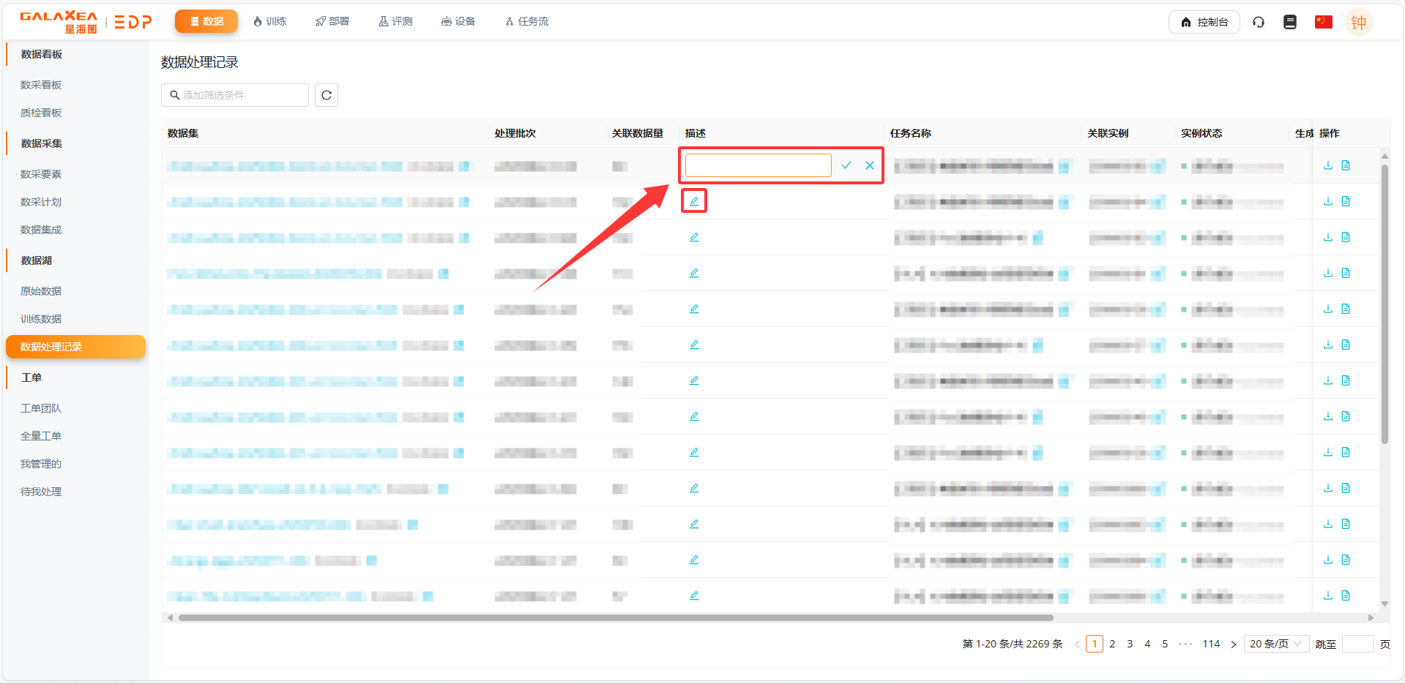Click the headset support icon in the top bar
This screenshot has width=1405, height=684.
1259,22
